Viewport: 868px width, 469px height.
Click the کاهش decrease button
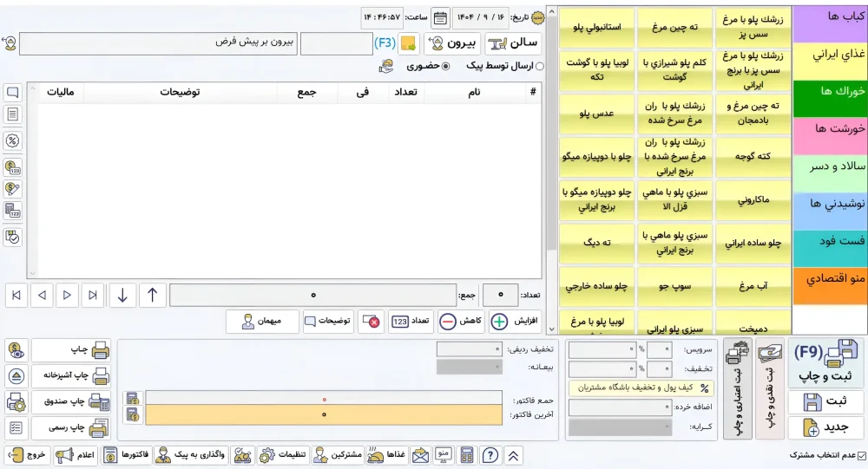coord(461,322)
